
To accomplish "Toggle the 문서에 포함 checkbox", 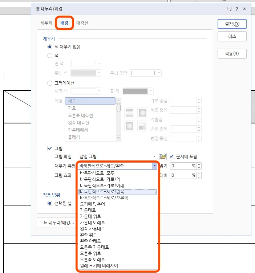I will (171, 156).
